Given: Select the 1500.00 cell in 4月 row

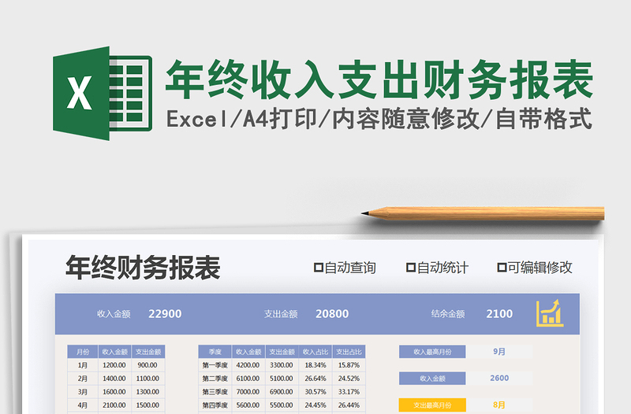Looking at the screenshot, I should click(x=147, y=405).
